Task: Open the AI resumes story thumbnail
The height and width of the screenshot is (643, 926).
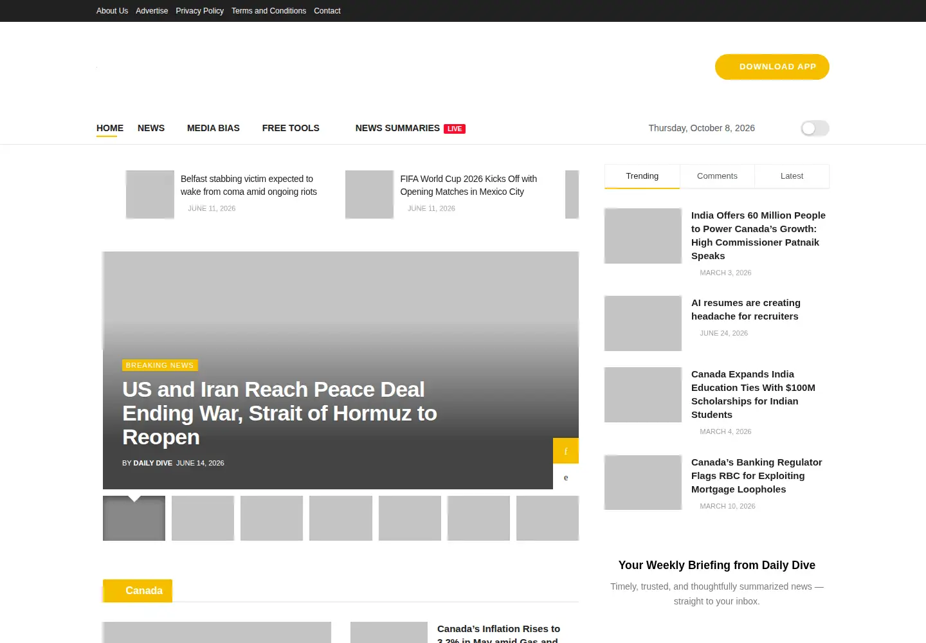Action: [643, 323]
